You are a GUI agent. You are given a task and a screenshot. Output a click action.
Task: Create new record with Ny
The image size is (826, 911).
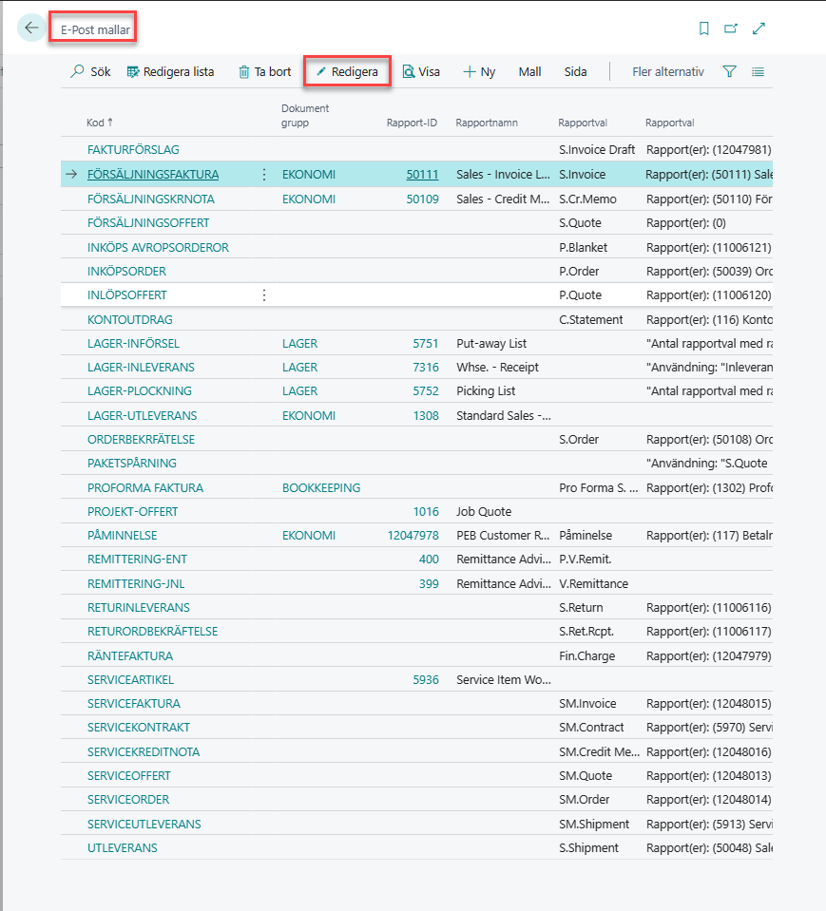coord(479,71)
